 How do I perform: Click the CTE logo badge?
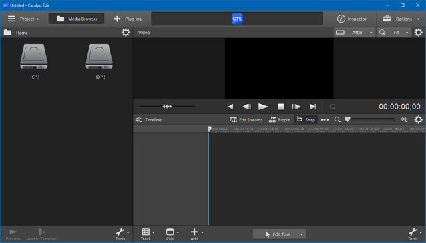[x=237, y=19]
